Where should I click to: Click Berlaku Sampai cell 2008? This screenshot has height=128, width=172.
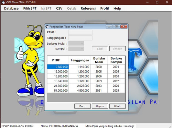[116, 76]
